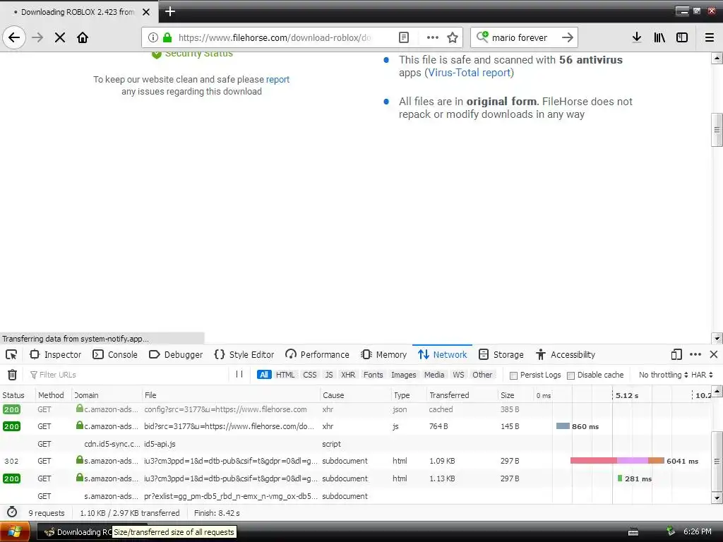Click the report link for download issues
The image size is (723, 542).
click(277, 79)
